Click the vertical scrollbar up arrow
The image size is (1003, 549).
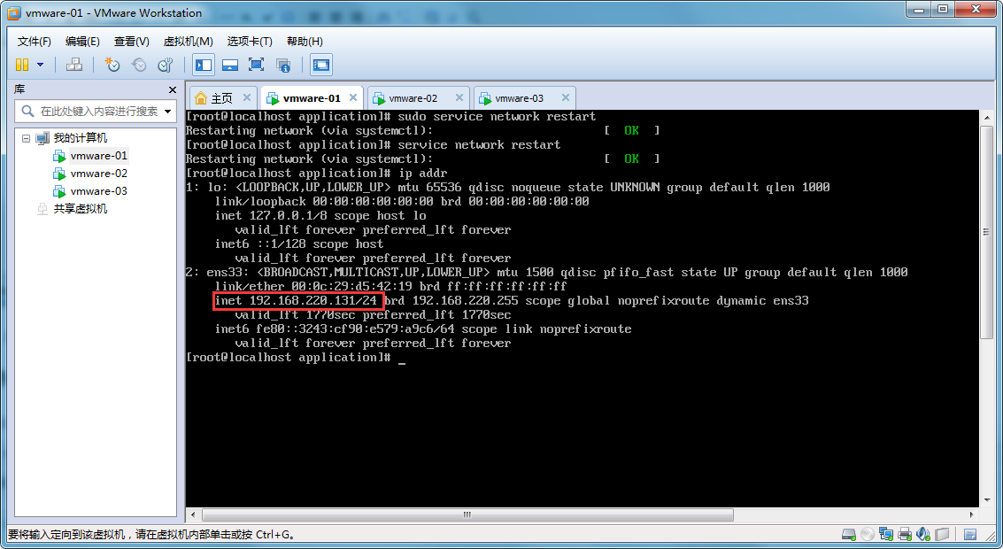(x=987, y=117)
